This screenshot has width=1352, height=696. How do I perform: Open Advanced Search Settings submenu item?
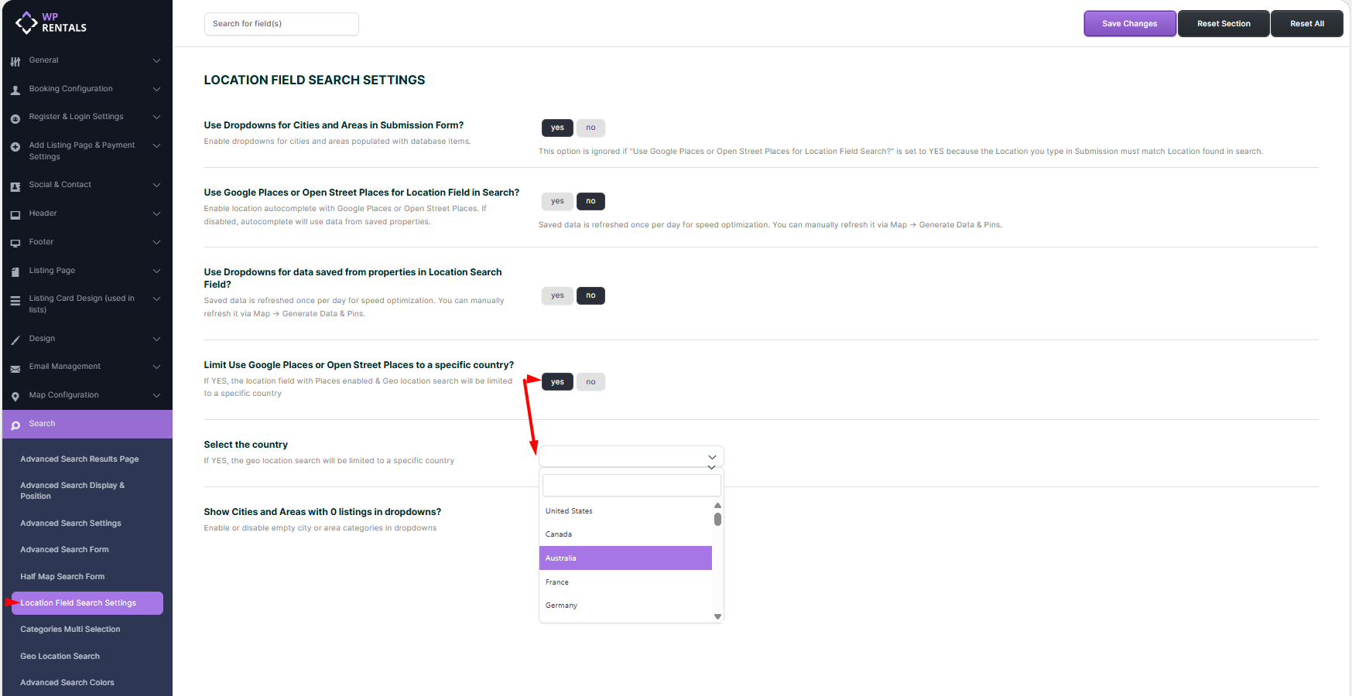tap(70, 523)
